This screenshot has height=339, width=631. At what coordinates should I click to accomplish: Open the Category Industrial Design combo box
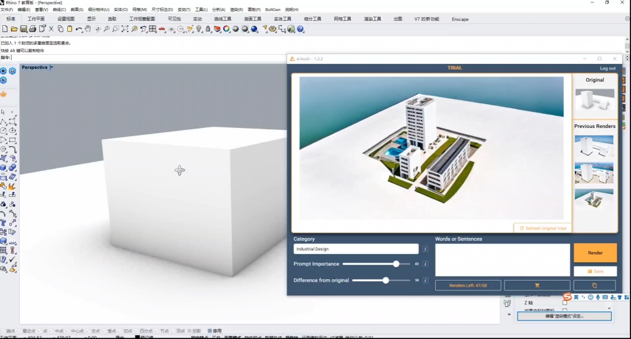pos(356,249)
